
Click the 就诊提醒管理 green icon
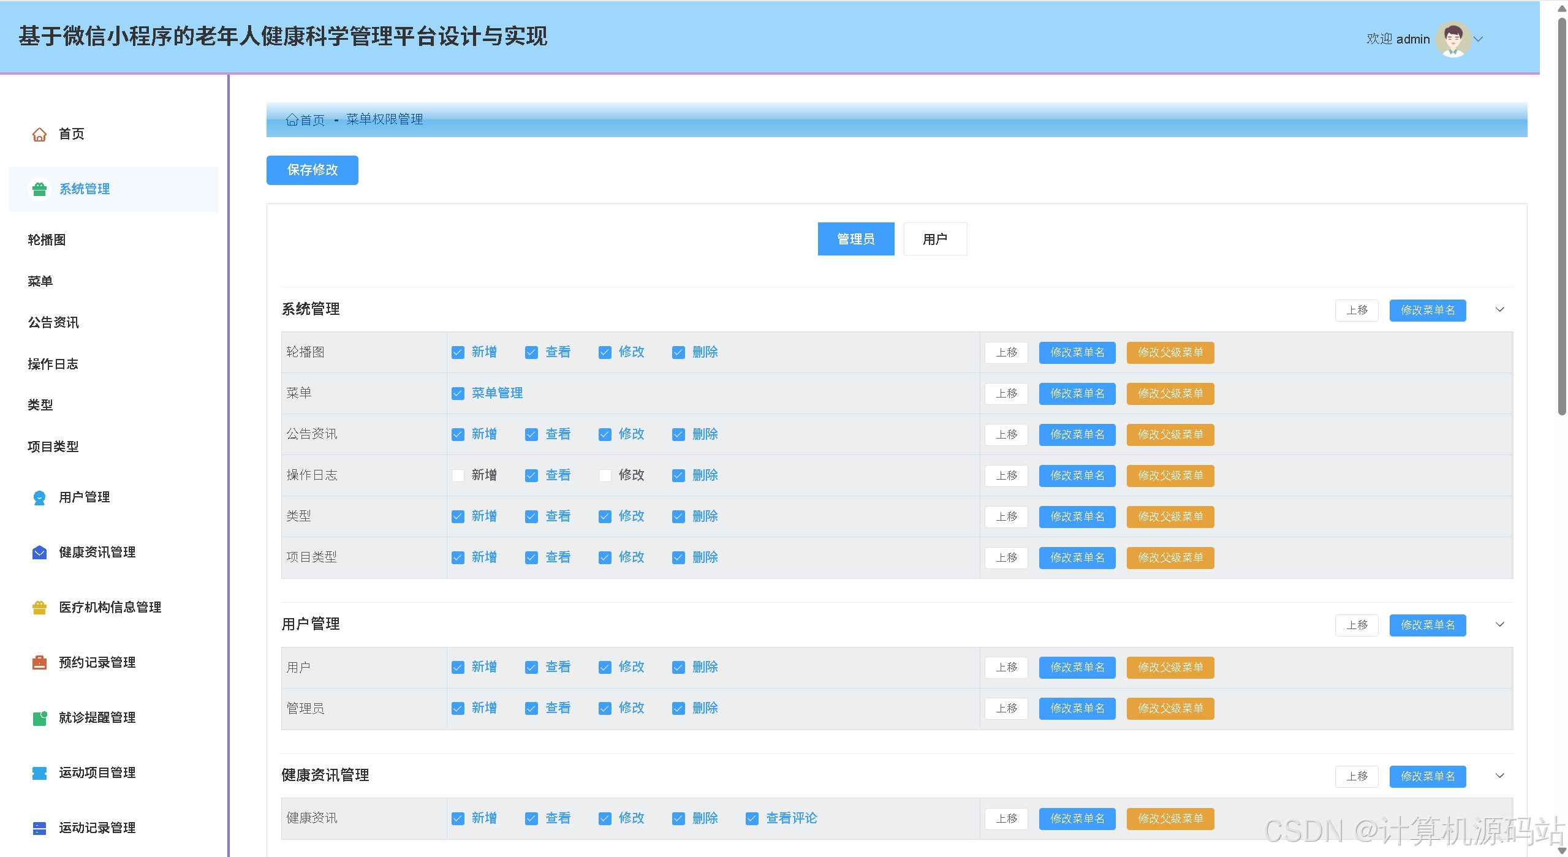(39, 718)
